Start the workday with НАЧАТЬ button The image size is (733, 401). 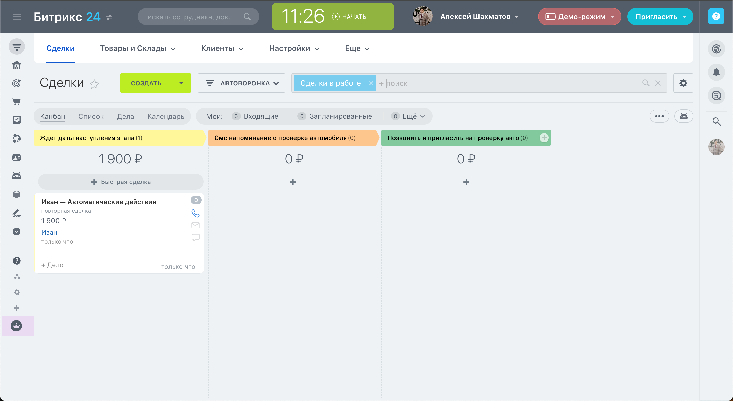click(x=349, y=17)
